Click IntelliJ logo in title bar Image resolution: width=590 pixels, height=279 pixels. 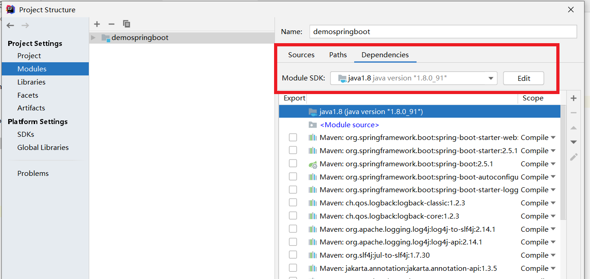click(10, 9)
